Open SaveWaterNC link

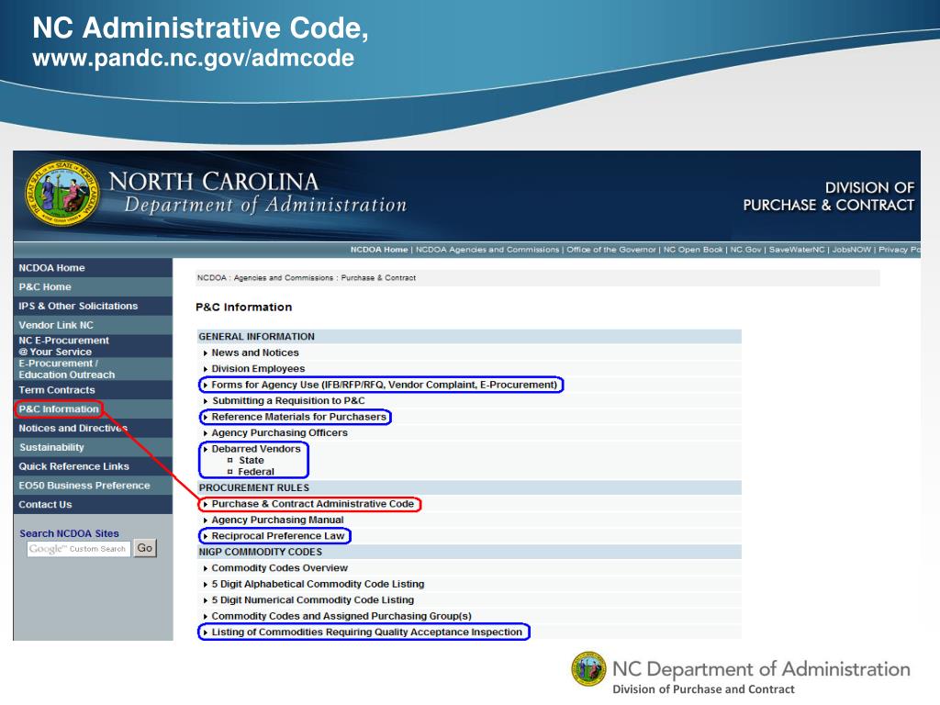[797, 250]
